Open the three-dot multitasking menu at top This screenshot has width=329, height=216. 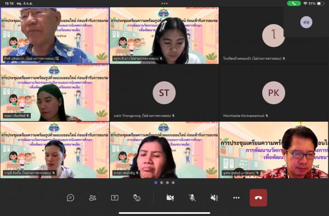pyautogui.click(x=164, y=3)
